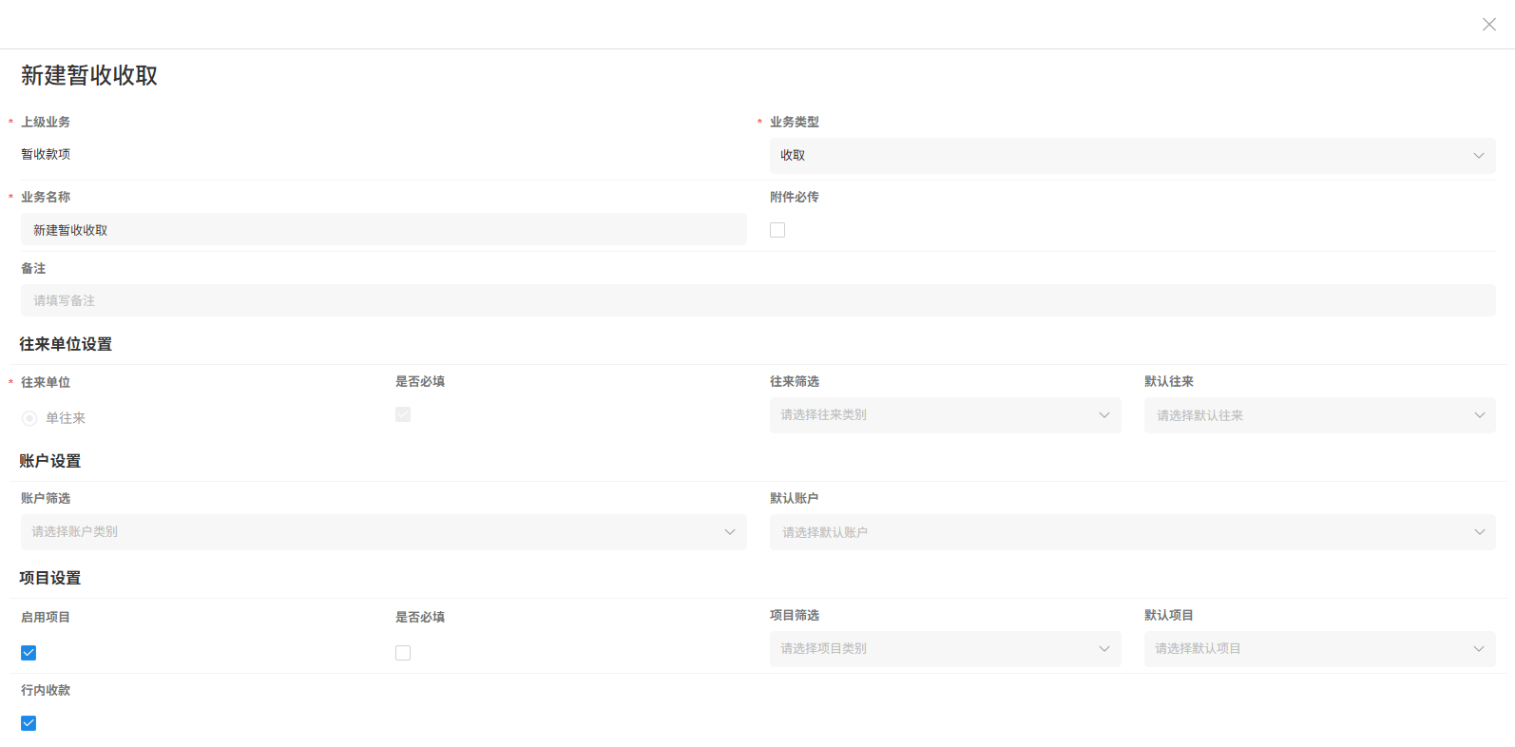Click chevron arrow in 默认账户 selector
This screenshot has width=1515, height=747.
pos(1479,532)
